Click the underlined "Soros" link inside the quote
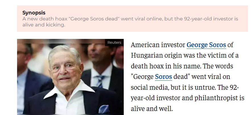The height and width of the screenshot is (115, 252). click(x=163, y=77)
